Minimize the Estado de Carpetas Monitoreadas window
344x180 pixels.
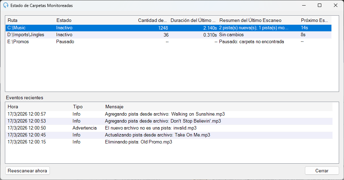[304, 5]
